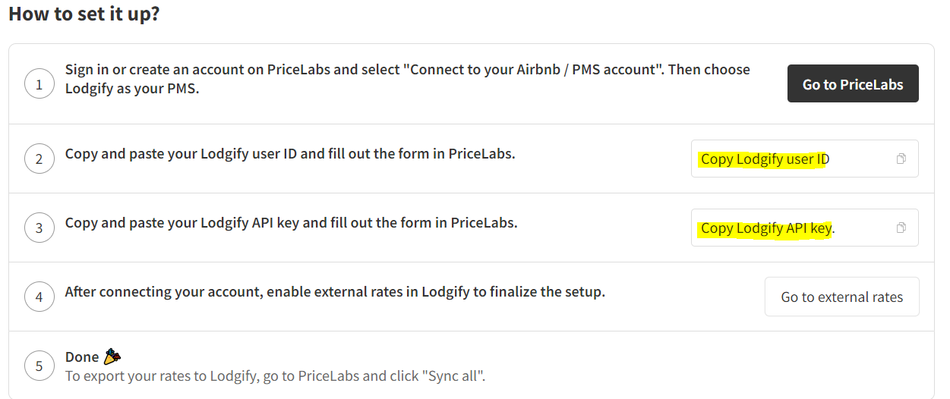Viewport: 950px width, 399px height.
Task: Click the bold "Done" label
Action: 82,357
